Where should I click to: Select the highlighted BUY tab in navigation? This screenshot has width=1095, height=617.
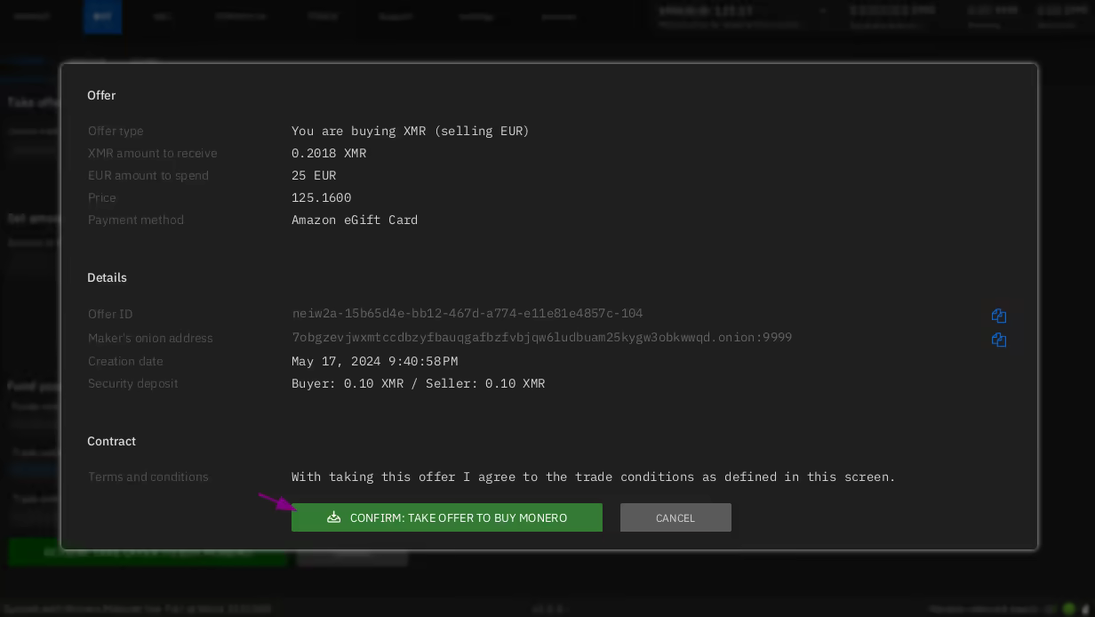click(102, 16)
